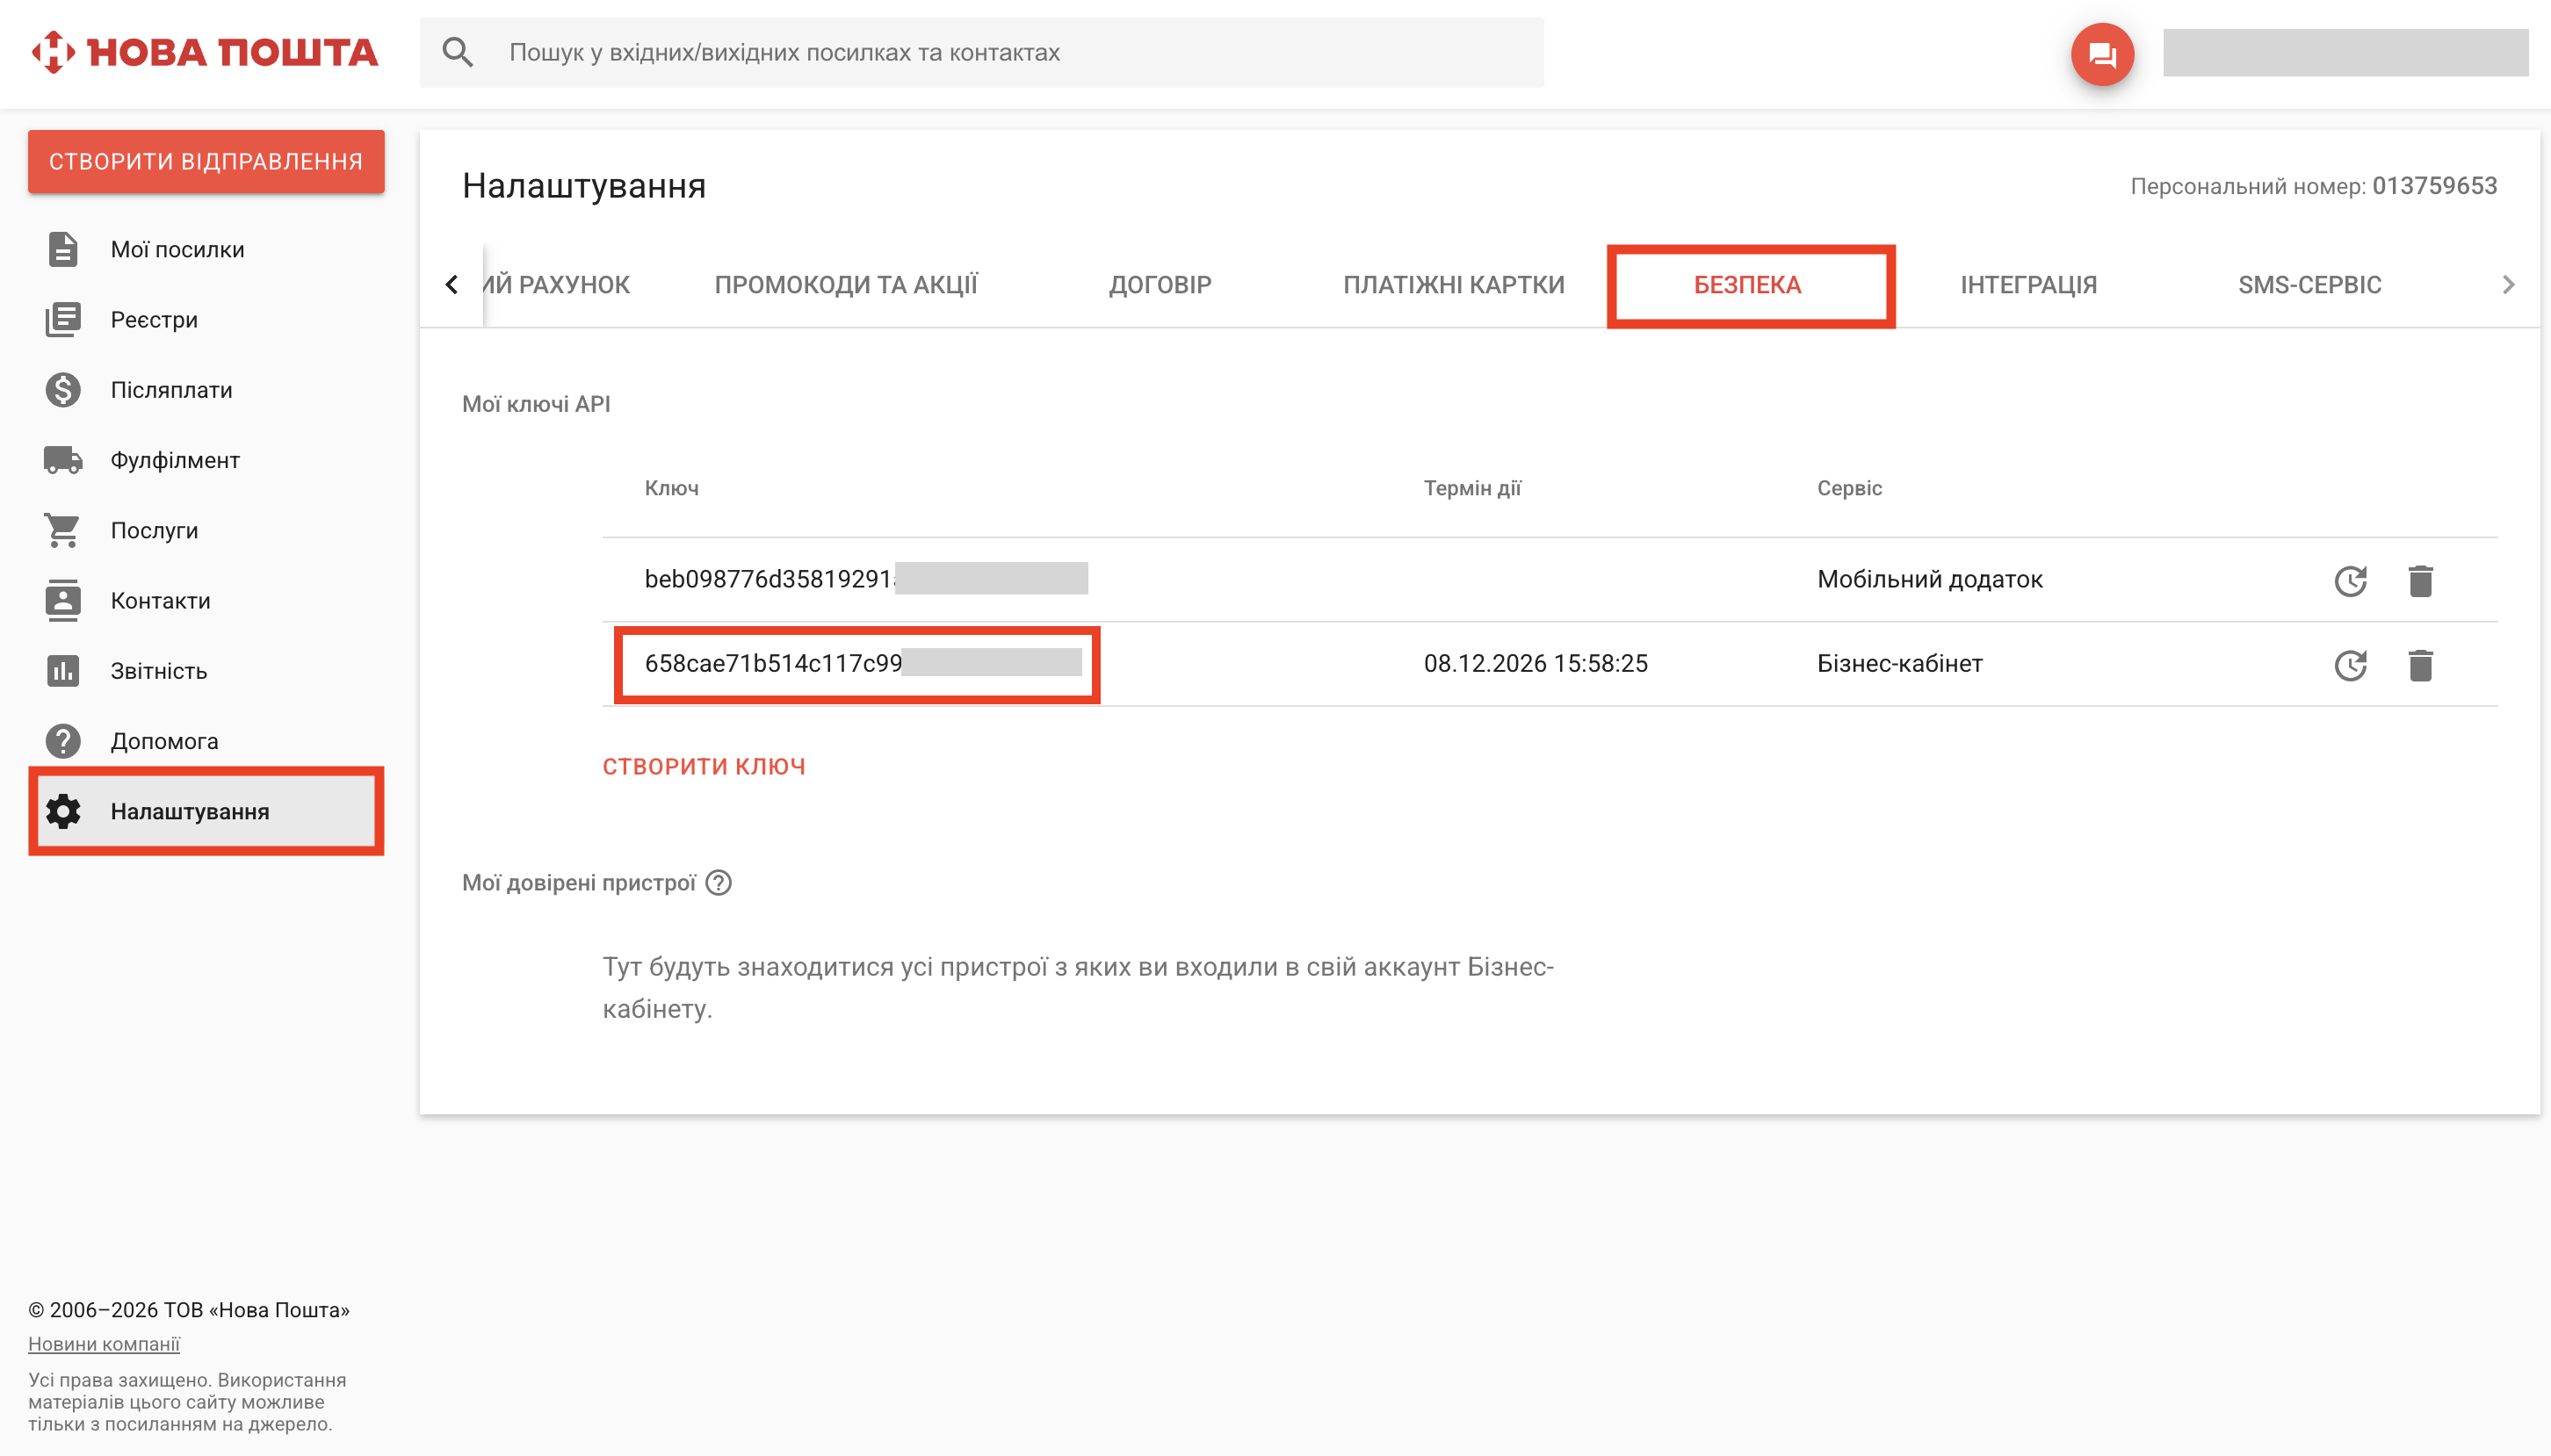Click the Фулфілмент truck icon

point(63,459)
